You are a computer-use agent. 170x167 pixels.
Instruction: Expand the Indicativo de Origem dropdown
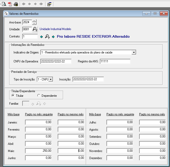click(134, 52)
